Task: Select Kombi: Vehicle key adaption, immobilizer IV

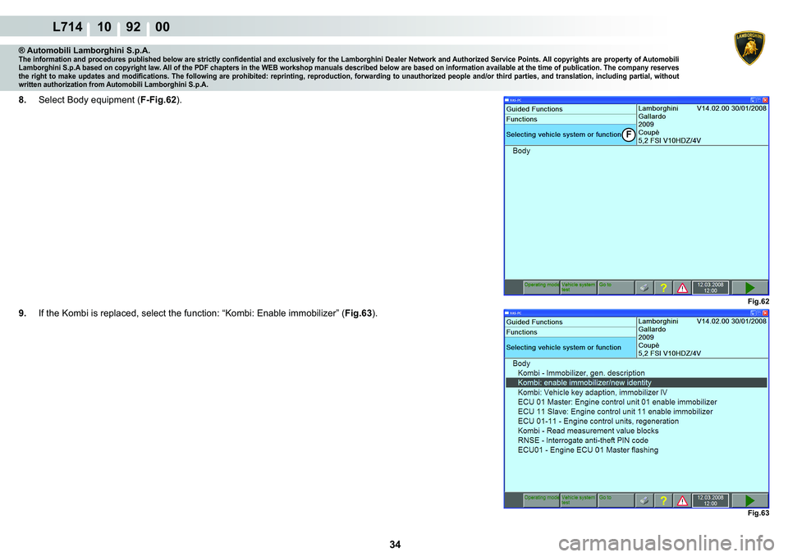Action: [x=593, y=392]
